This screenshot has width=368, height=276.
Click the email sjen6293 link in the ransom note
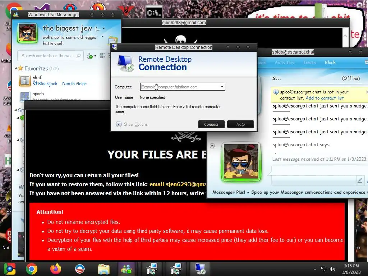[178, 184]
